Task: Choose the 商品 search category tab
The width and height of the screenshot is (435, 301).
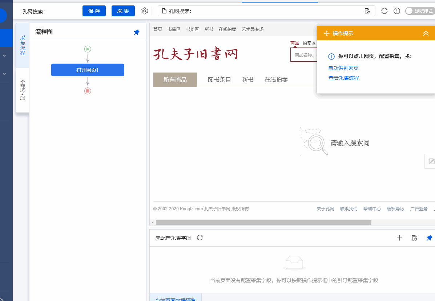Action: pyautogui.click(x=295, y=43)
